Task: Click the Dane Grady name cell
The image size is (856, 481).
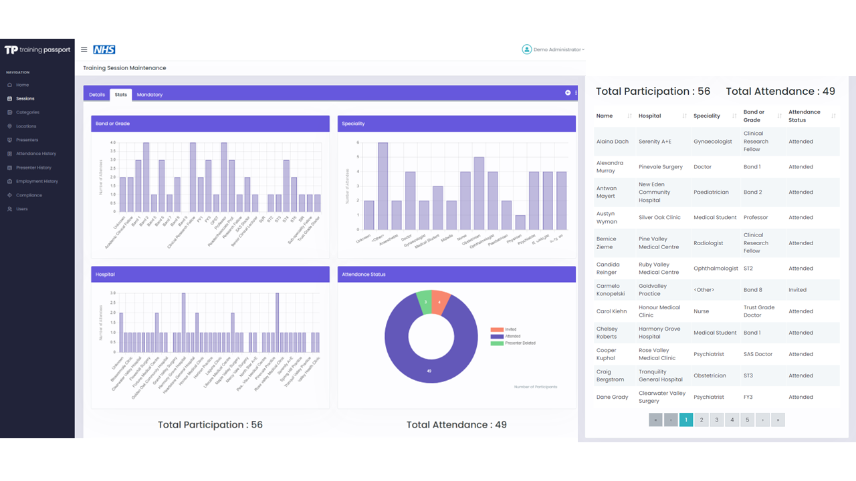Action: pos(613,397)
